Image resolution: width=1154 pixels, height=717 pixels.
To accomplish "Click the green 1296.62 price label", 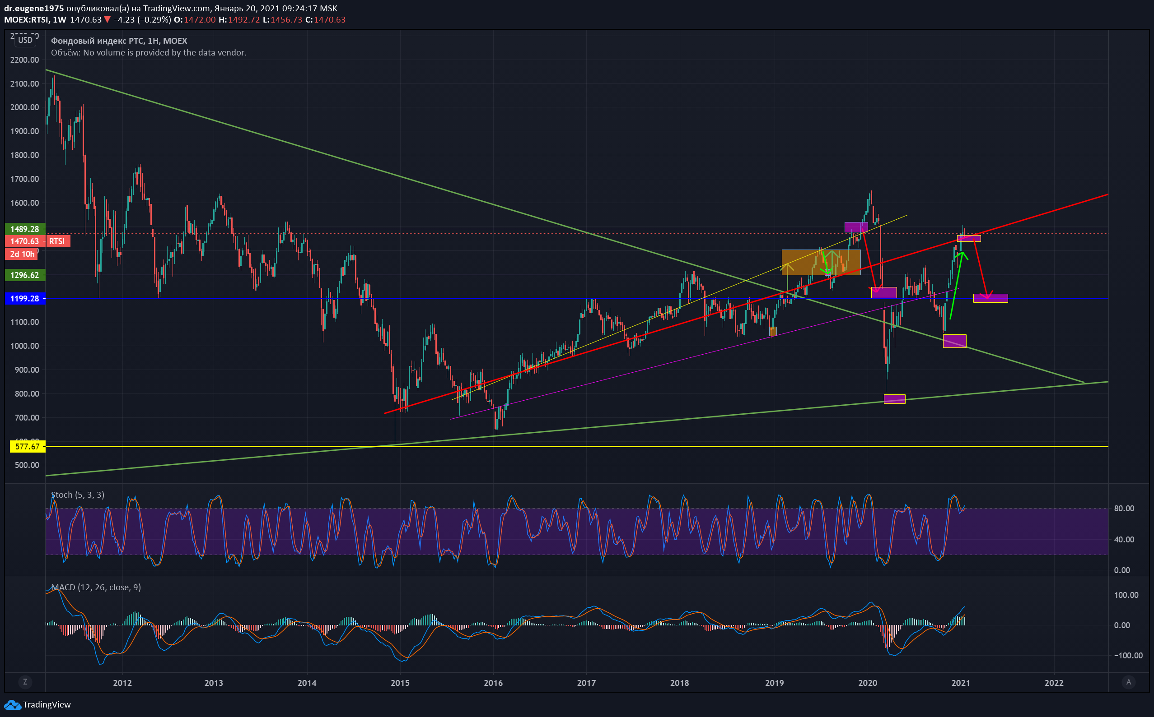I will pyautogui.click(x=25, y=275).
